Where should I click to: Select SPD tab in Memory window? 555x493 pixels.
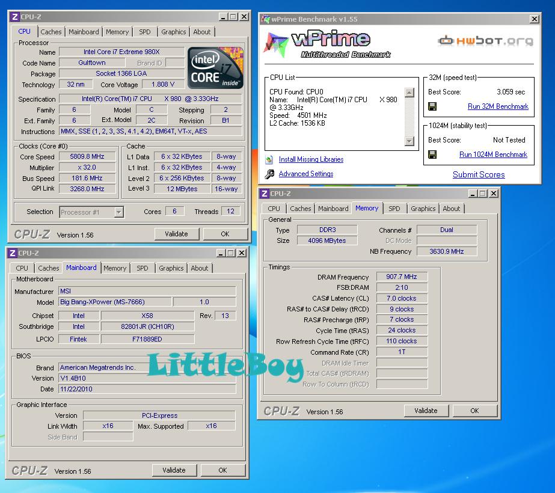tap(394, 209)
